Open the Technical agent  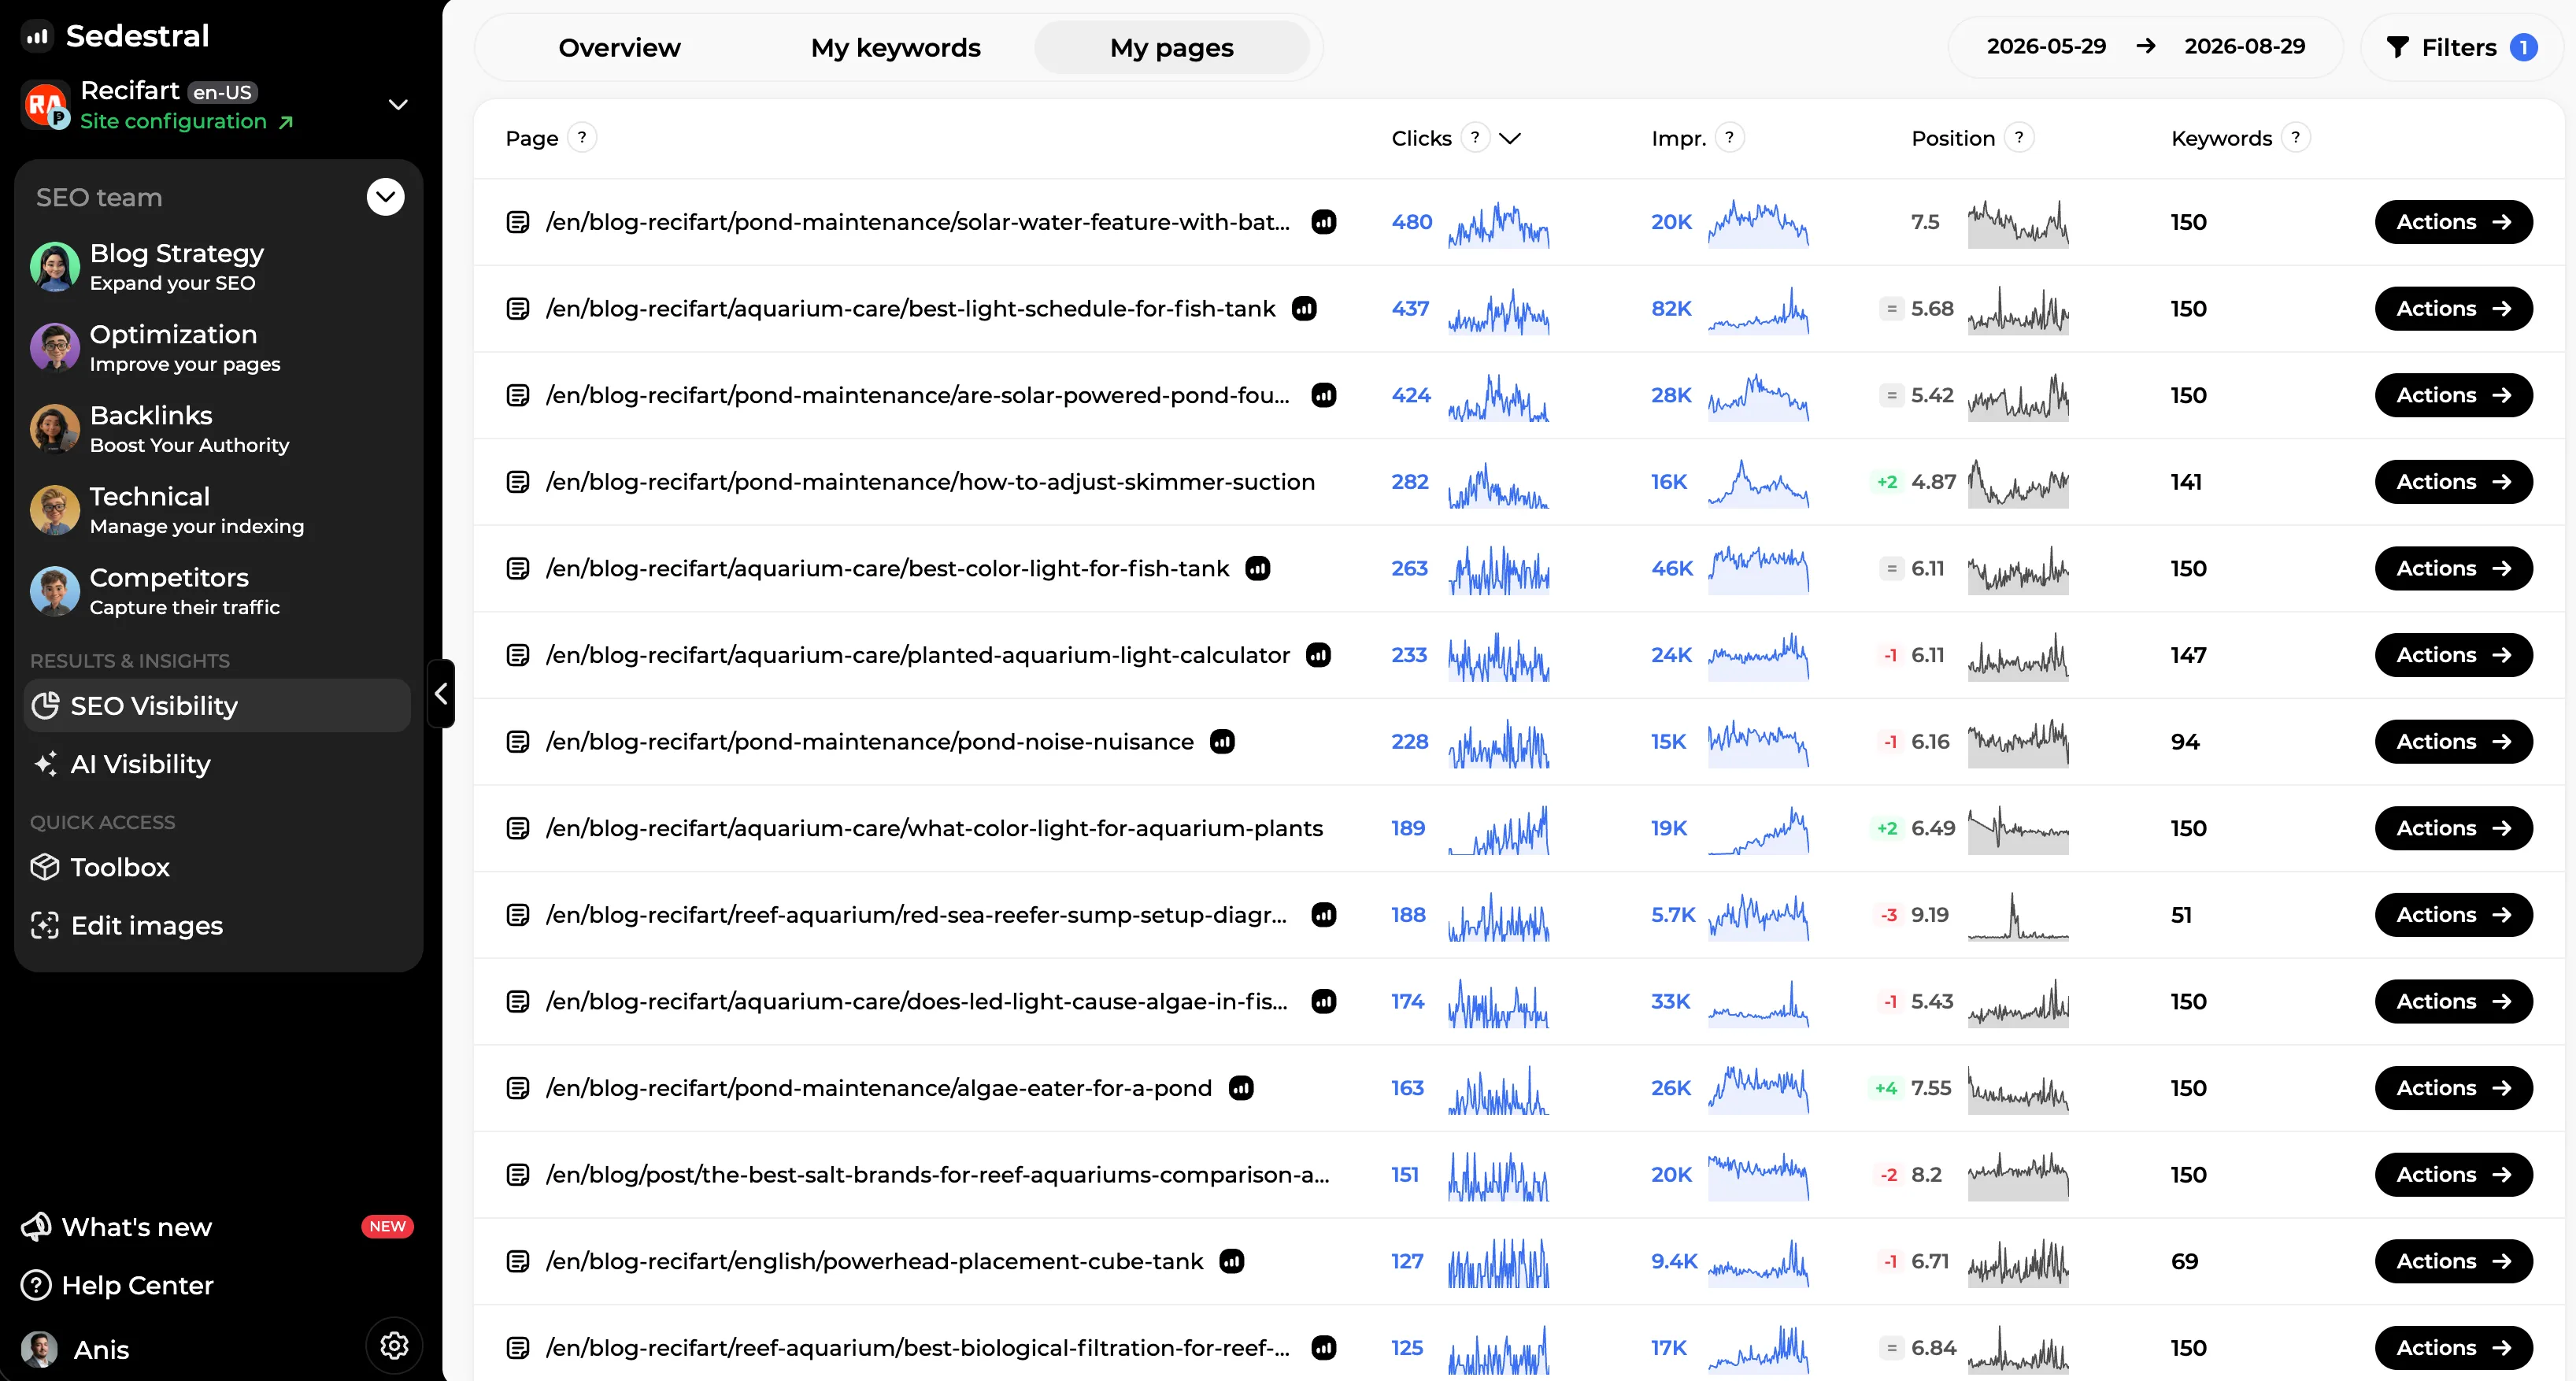point(217,510)
